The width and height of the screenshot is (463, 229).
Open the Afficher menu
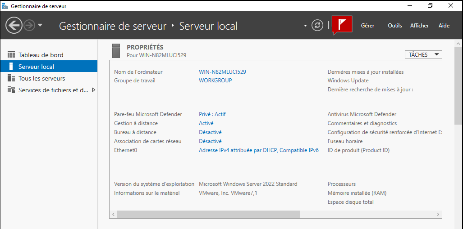pos(419,26)
